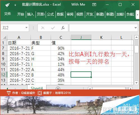Click the horizontal scrollbar left arrow

pyautogui.click(x=90, y=89)
